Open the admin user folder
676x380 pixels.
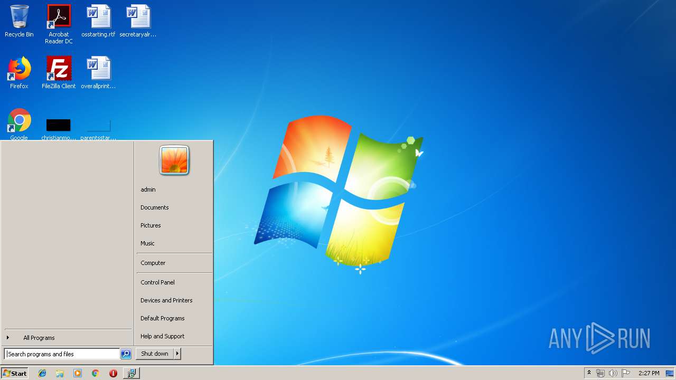[174, 189]
